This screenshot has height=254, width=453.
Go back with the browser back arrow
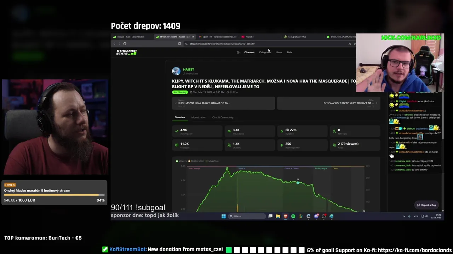coord(114,44)
